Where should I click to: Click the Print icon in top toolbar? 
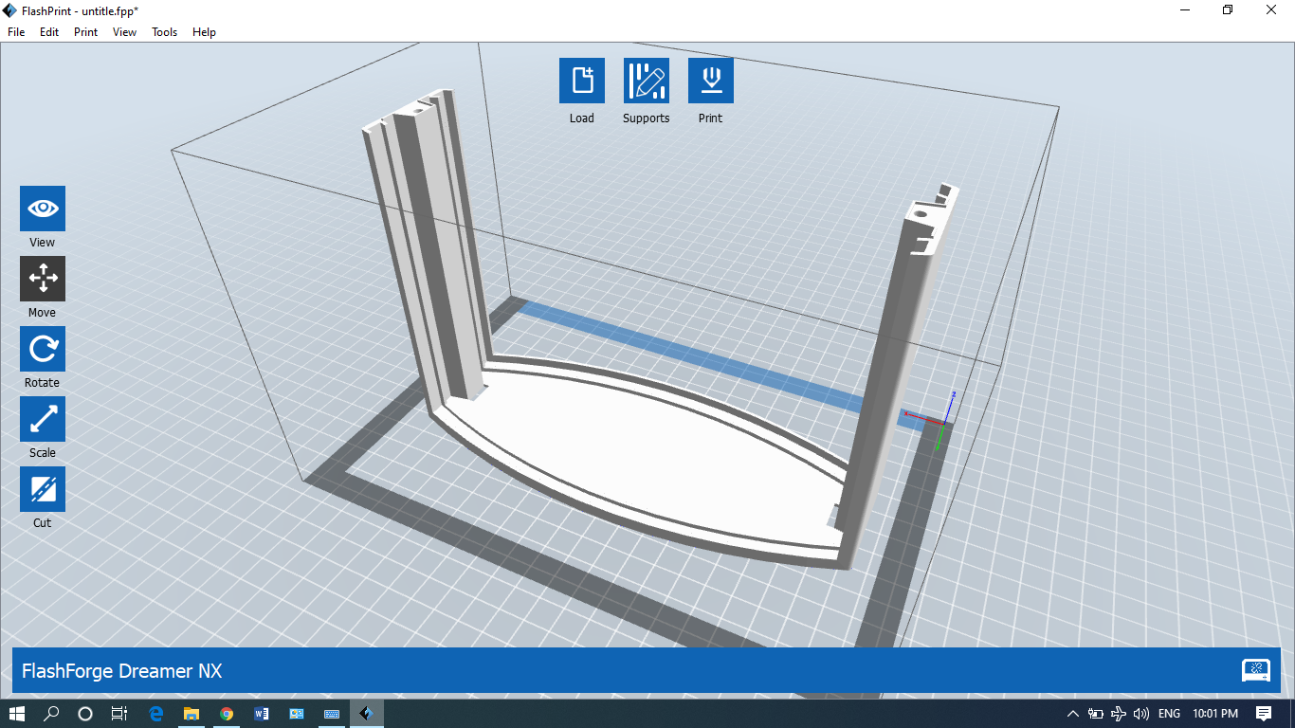coord(710,81)
